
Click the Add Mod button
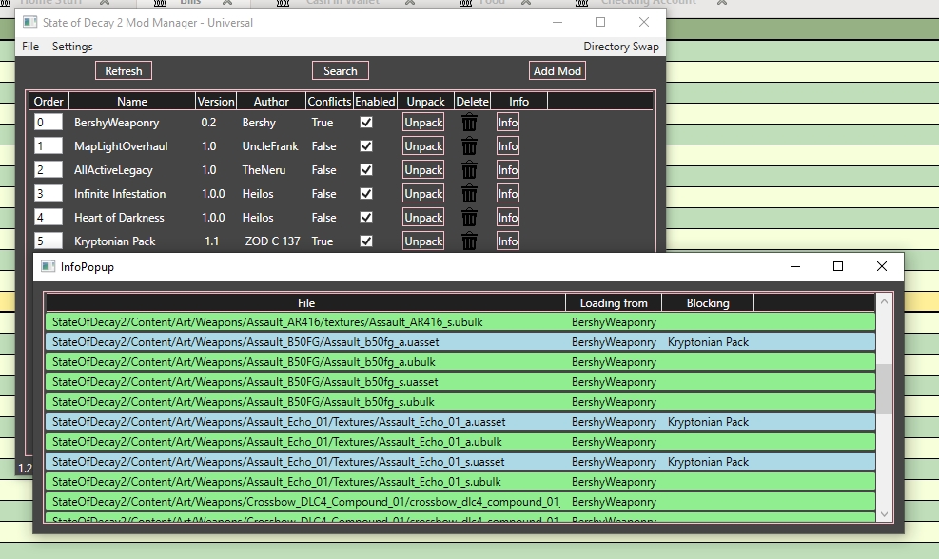click(557, 70)
